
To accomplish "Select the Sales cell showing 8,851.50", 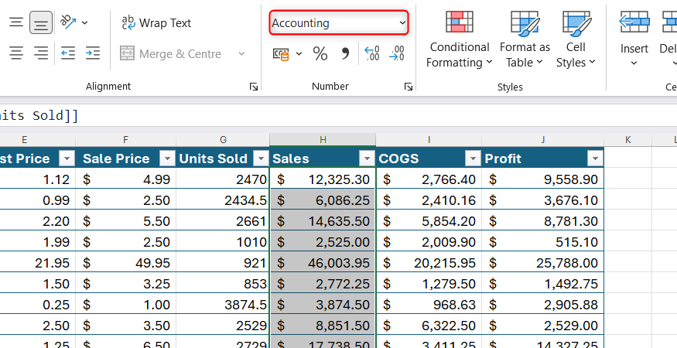I will coord(323,326).
